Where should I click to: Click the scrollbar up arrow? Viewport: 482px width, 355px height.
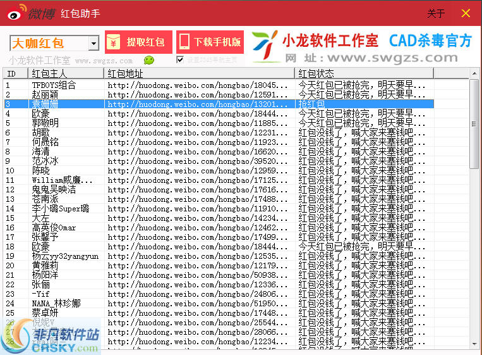tap(474, 73)
